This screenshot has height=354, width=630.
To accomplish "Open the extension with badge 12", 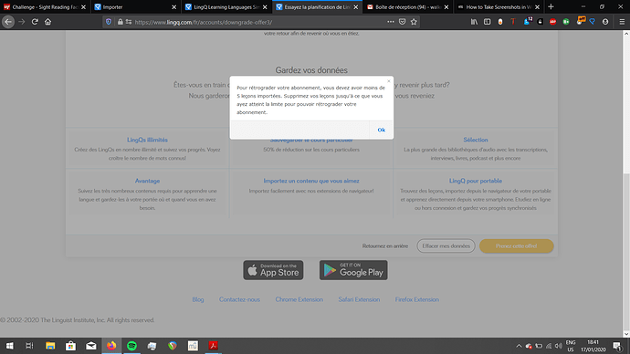I will 527,21.
